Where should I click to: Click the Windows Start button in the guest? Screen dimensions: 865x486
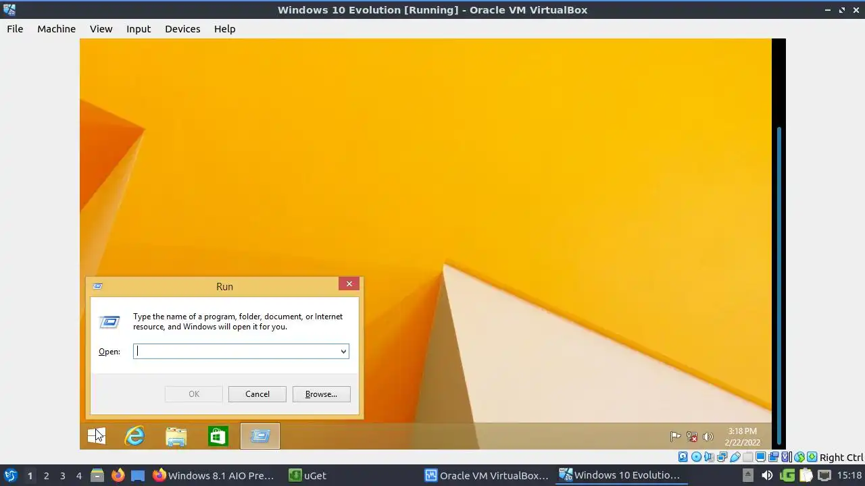click(96, 436)
